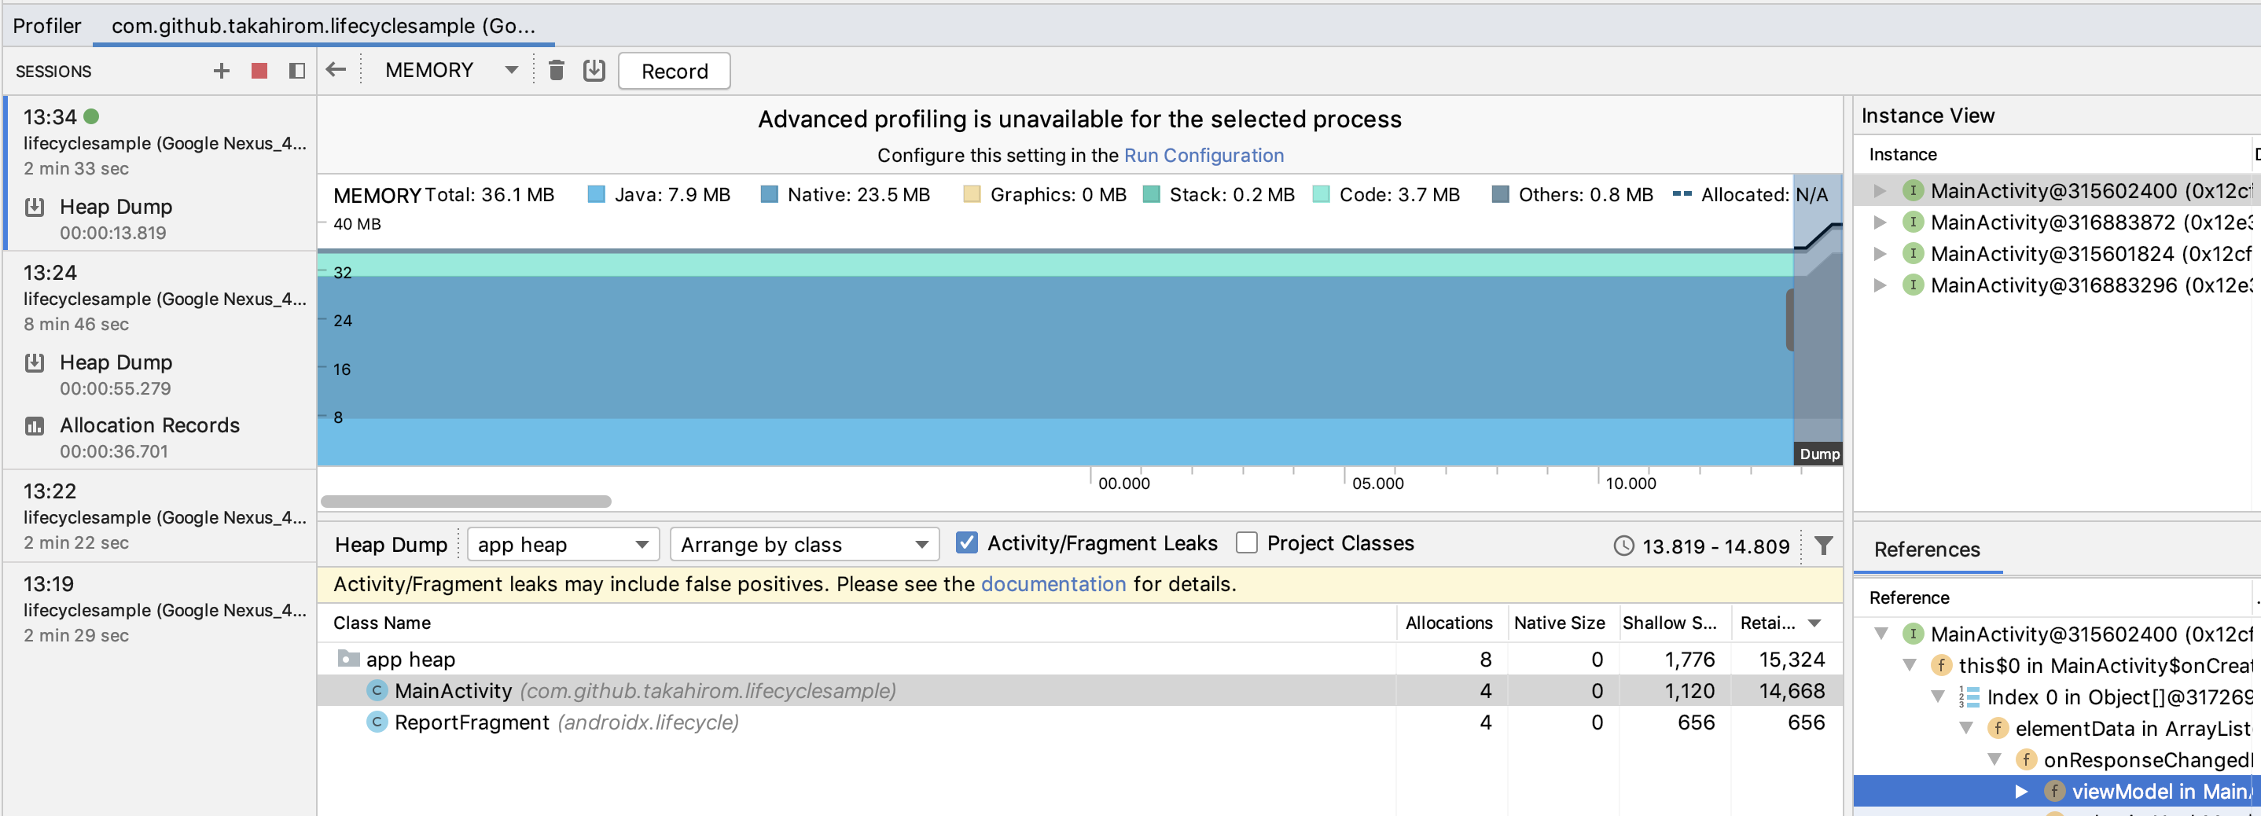The height and width of the screenshot is (816, 2261).
Task: Expand MainActivity@316883872 instance
Action: [1880, 222]
